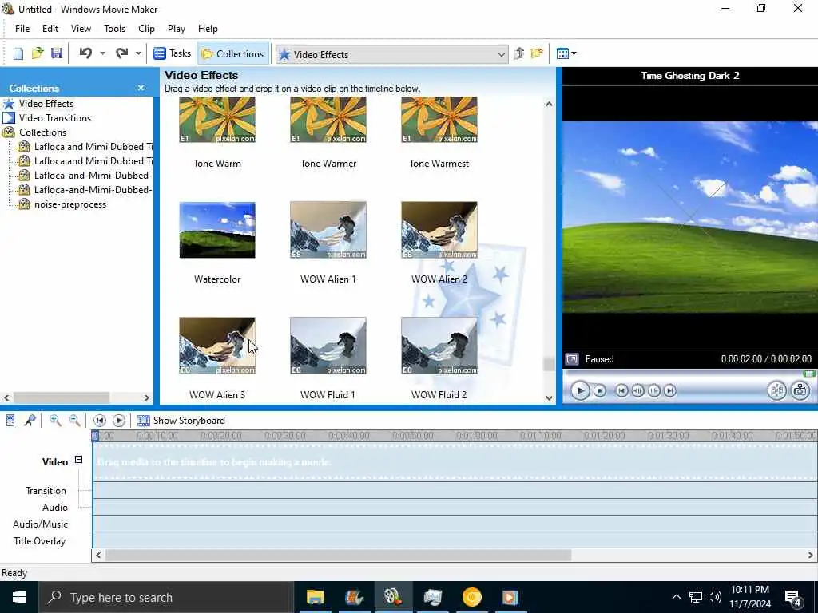This screenshot has height=613, width=818.
Task: Select the WOW Fluid 2 effect
Action: click(x=439, y=346)
